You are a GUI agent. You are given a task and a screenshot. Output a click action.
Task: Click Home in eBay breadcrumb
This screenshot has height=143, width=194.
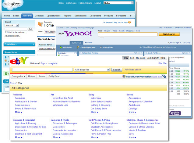tap(13, 83)
